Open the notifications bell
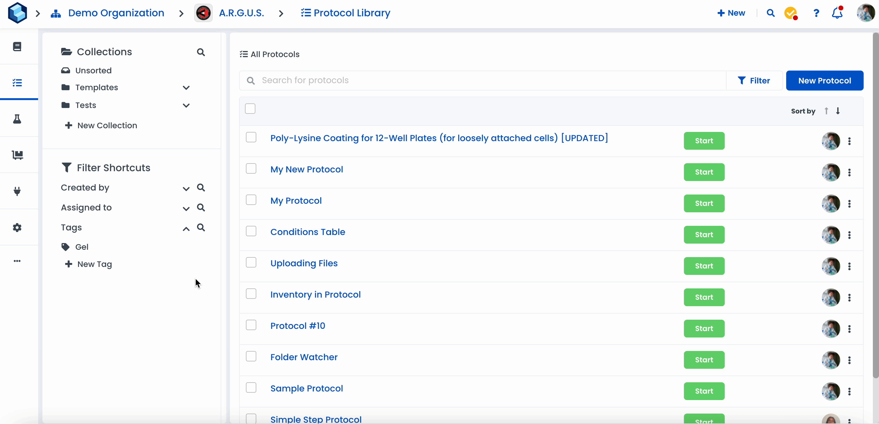 (837, 13)
